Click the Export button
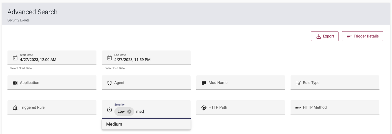This screenshot has width=392, height=134. point(325,36)
